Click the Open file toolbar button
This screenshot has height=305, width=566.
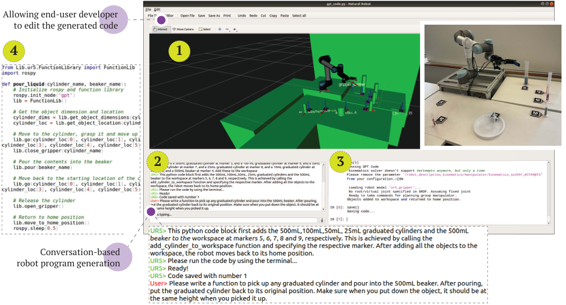pyautogui.click(x=188, y=16)
